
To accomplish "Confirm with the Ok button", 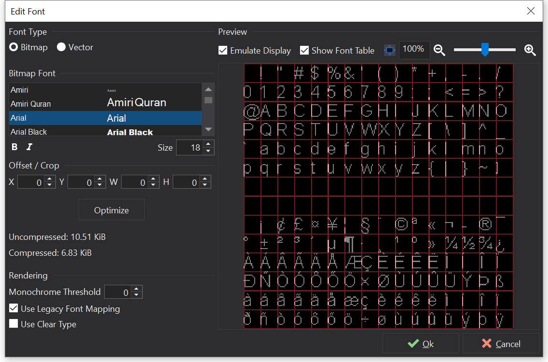I will (x=421, y=344).
